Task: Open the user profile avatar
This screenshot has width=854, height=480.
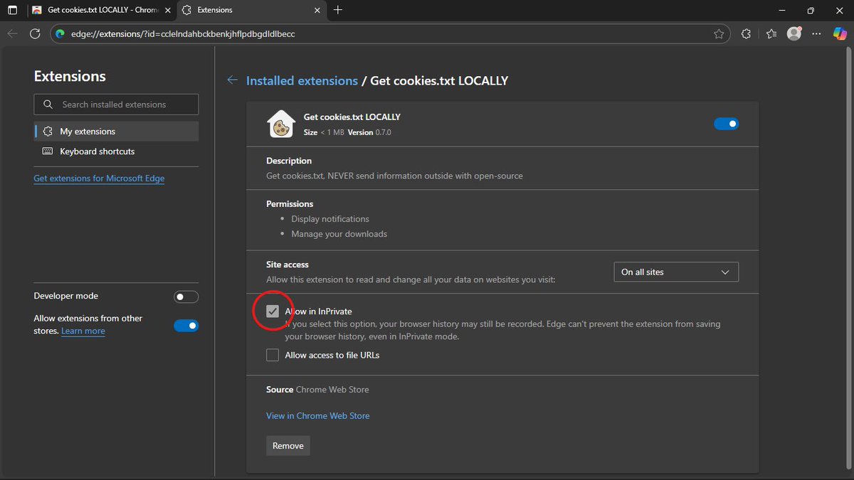Action: [x=794, y=33]
